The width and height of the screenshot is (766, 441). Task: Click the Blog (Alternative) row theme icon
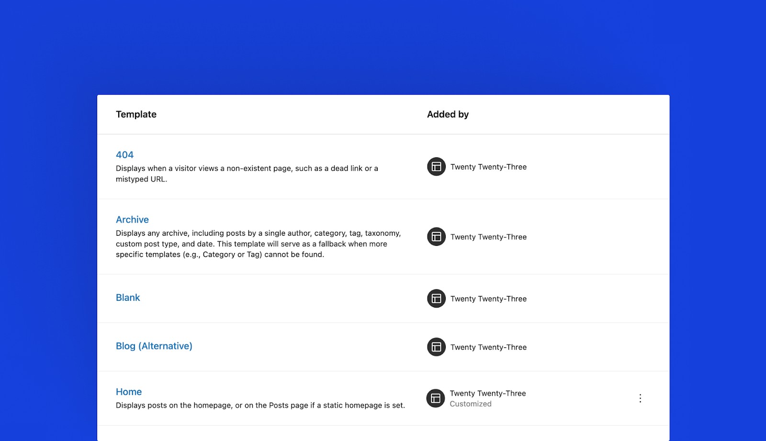click(436, 347)
